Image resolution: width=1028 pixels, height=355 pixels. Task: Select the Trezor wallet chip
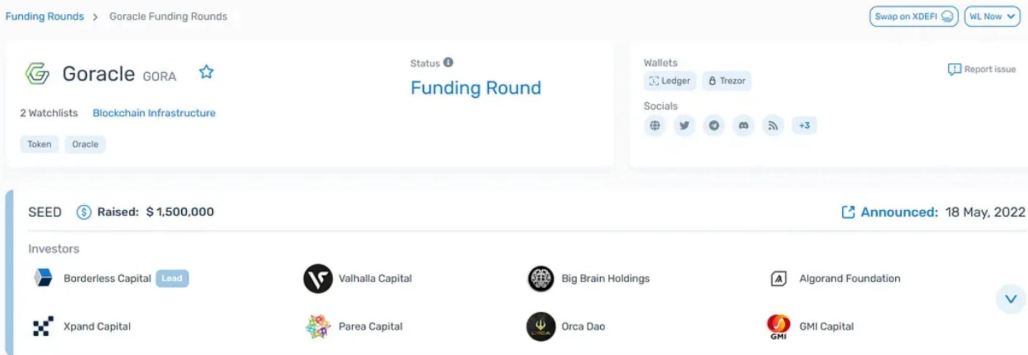[x=727, y=81]
